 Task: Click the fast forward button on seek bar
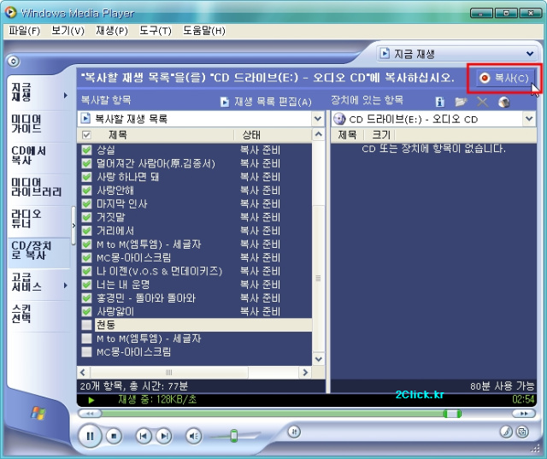(x=523, y=414)
